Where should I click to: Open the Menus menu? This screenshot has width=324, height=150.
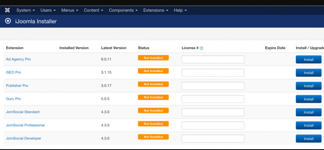pos(70,10)
